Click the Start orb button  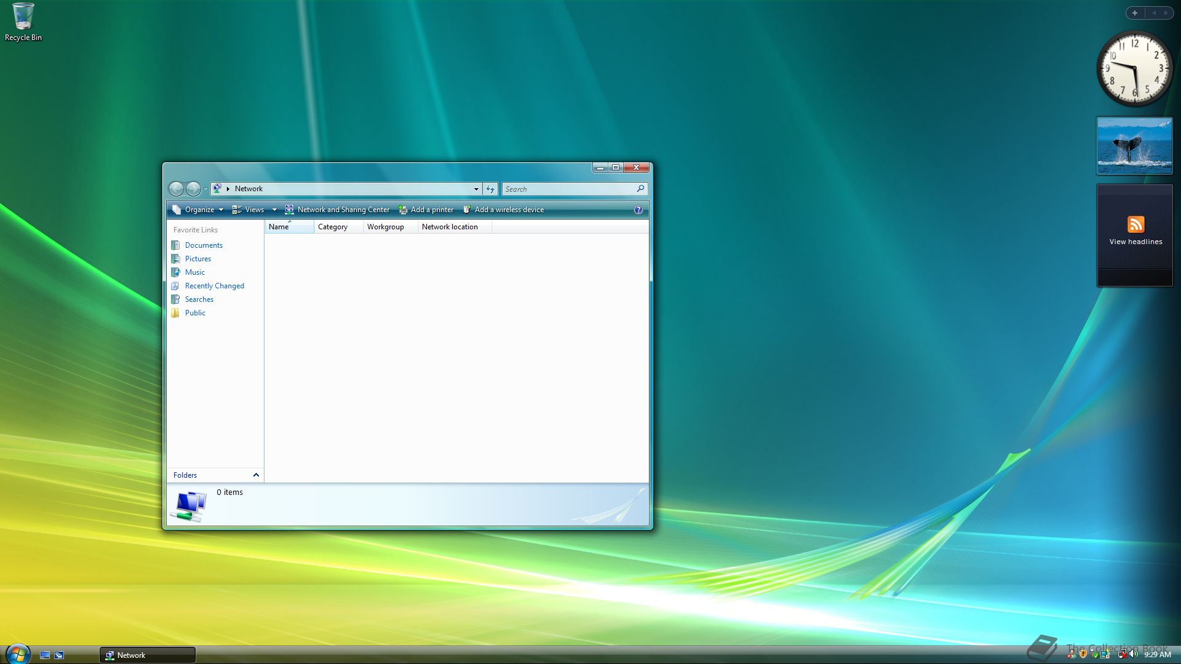pos(17,654)
